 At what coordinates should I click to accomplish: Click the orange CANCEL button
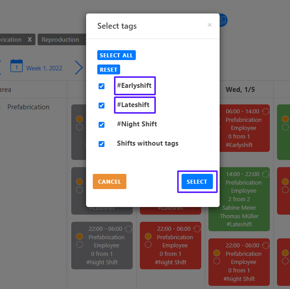(109, 181)
